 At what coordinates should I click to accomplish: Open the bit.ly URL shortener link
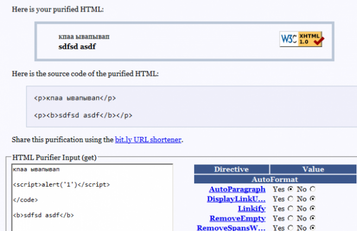[x=148, y=140]
